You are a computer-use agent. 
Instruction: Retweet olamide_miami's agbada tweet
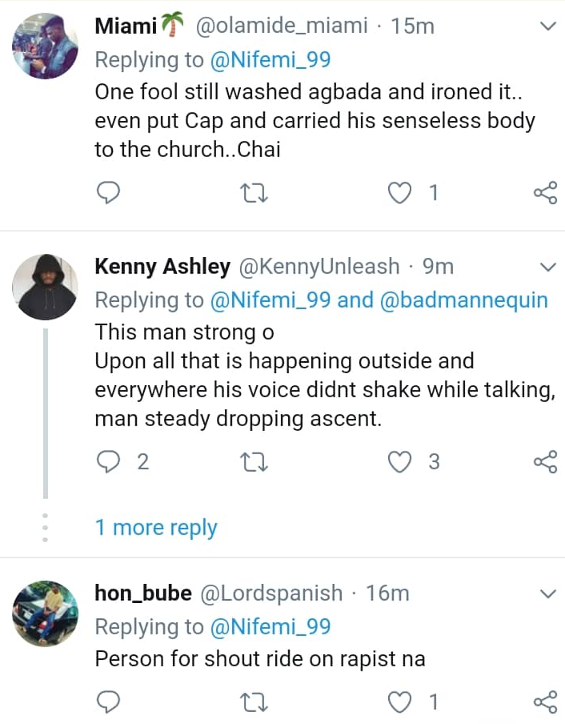tap(254, 192)
